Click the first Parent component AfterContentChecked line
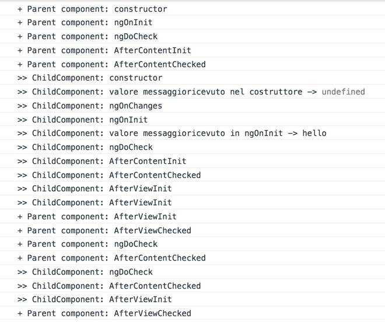The height and width of the screenshot is (323, 385). click(111, 65)
